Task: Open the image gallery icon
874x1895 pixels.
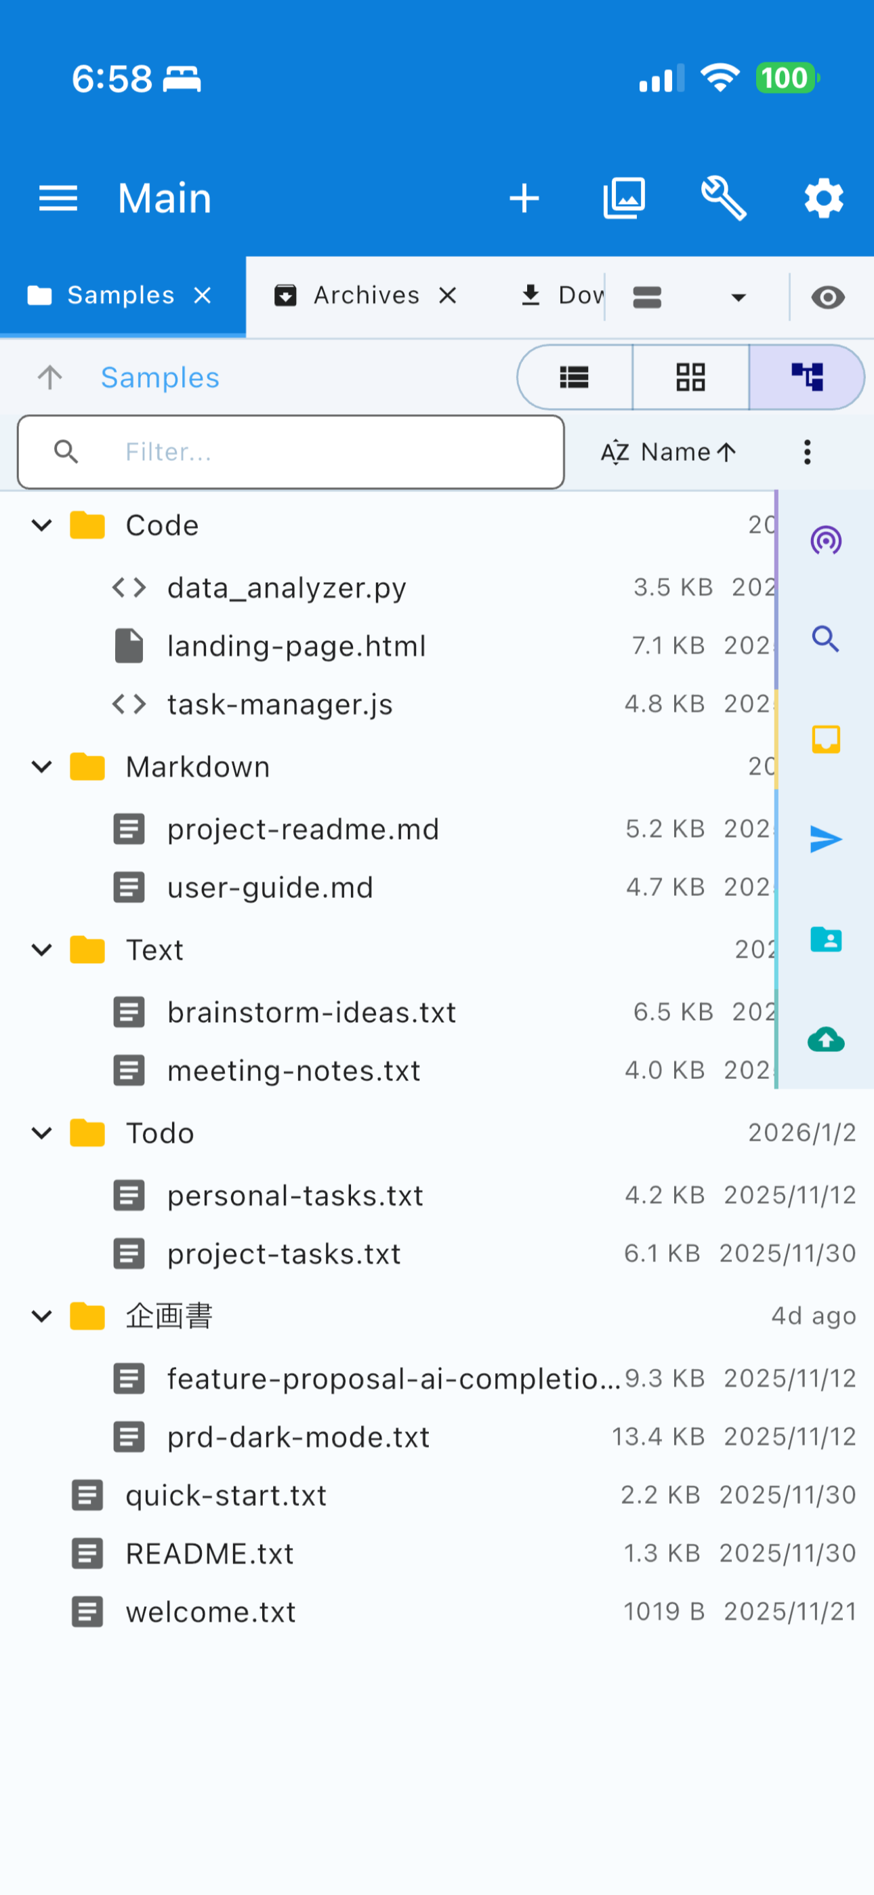Action: 624,199
